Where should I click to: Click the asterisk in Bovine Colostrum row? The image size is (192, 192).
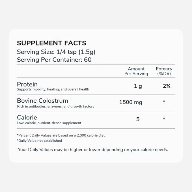coord(164,102)
